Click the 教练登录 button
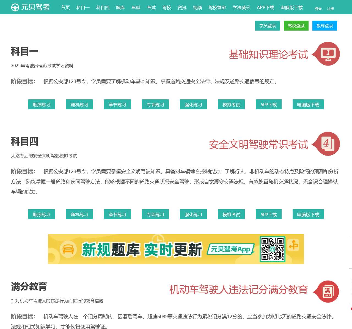The width and height of the screenshot is (352, 329). tap(325, 26)
